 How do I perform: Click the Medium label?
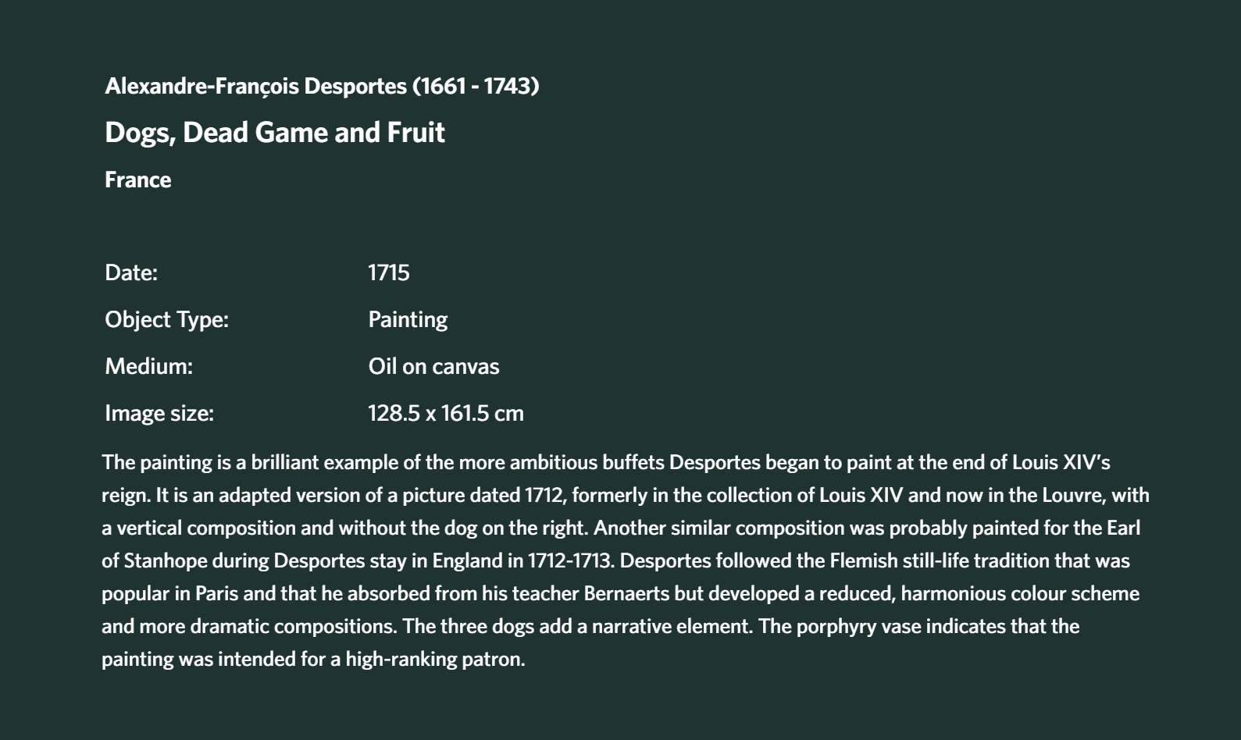coord(148,366)
